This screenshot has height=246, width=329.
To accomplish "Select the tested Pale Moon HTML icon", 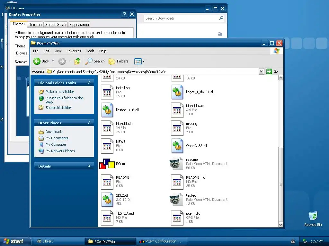I will 176,199.
